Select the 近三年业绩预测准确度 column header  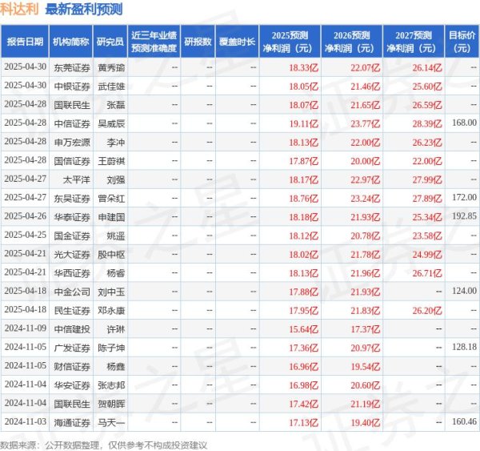tap(154, 42)
